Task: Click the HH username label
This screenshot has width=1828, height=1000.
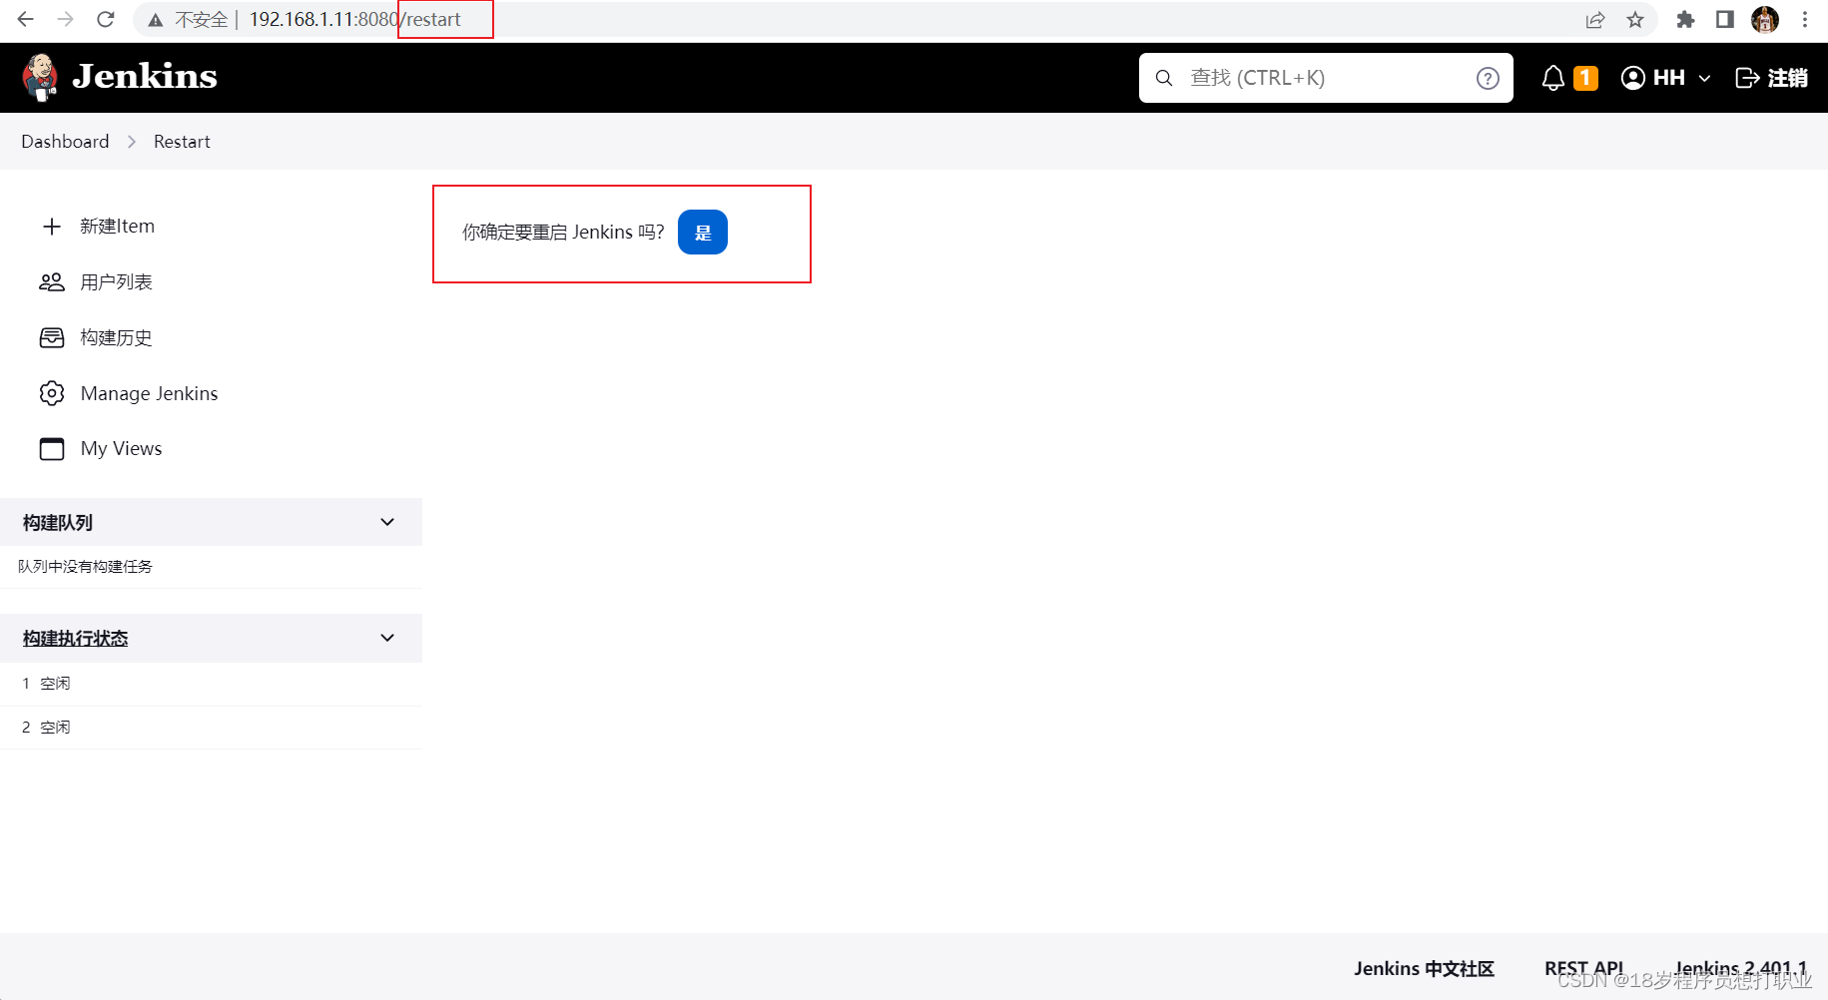Action: point(1669,78)
